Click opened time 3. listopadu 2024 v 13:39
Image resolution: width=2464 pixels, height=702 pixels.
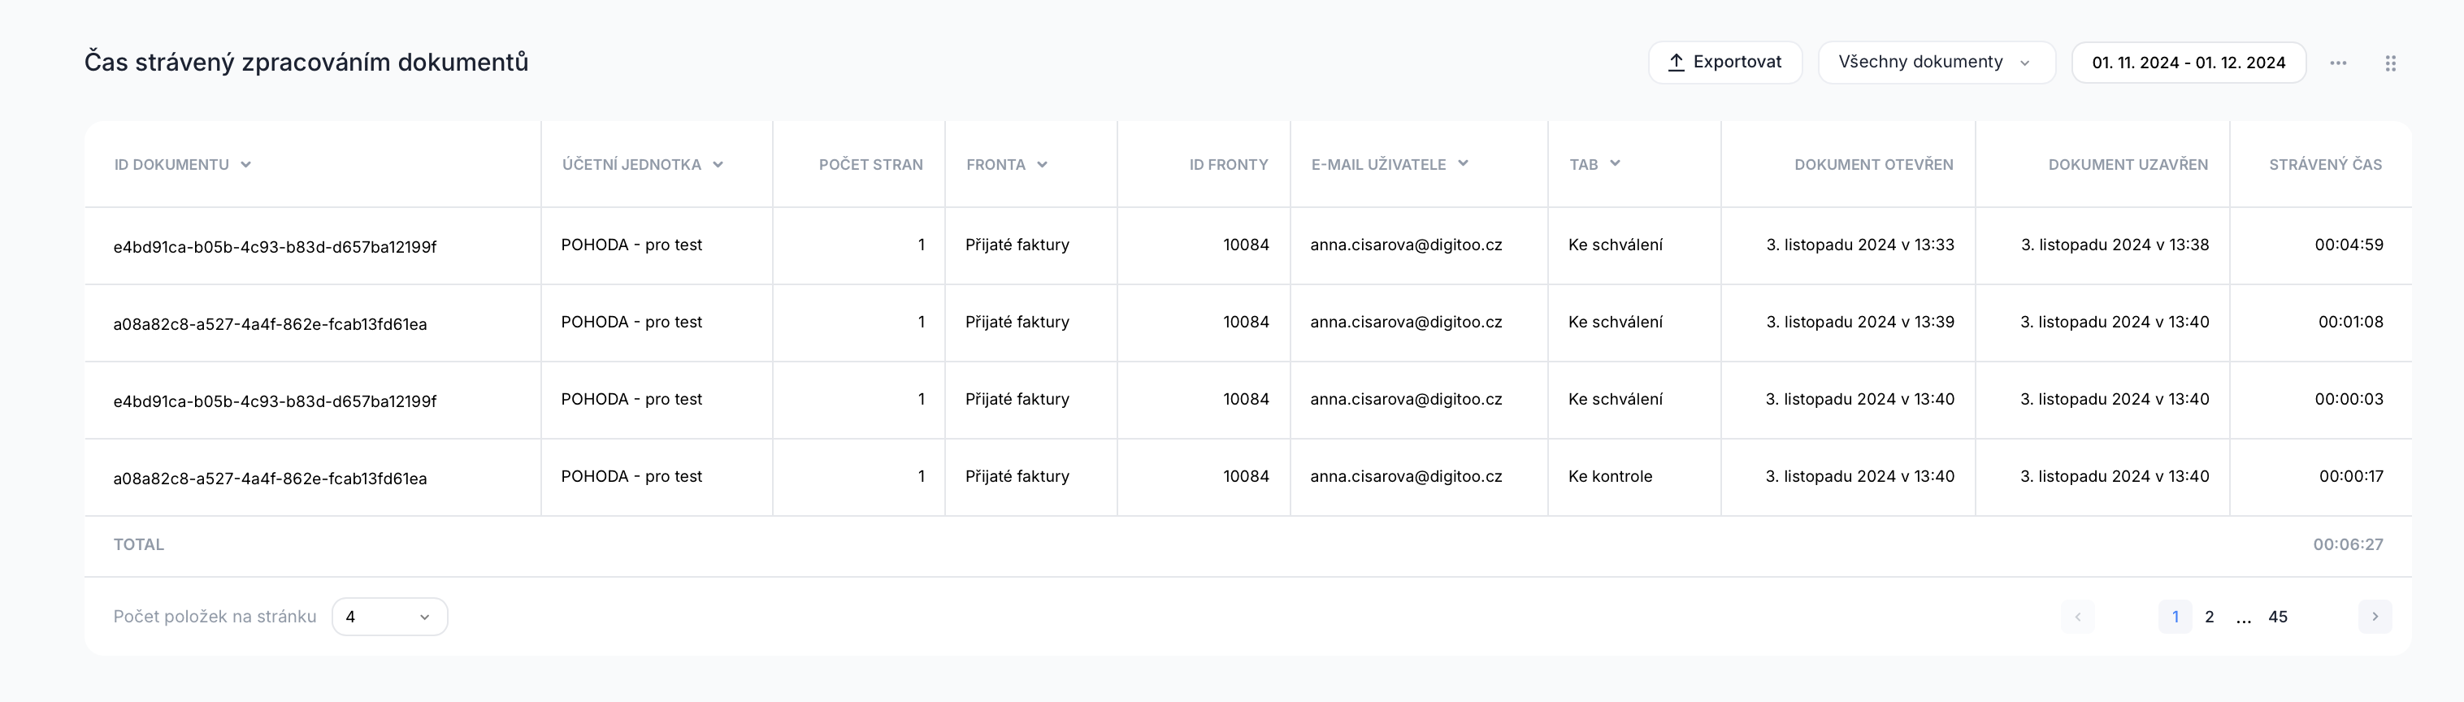[x=1859, y=323]
